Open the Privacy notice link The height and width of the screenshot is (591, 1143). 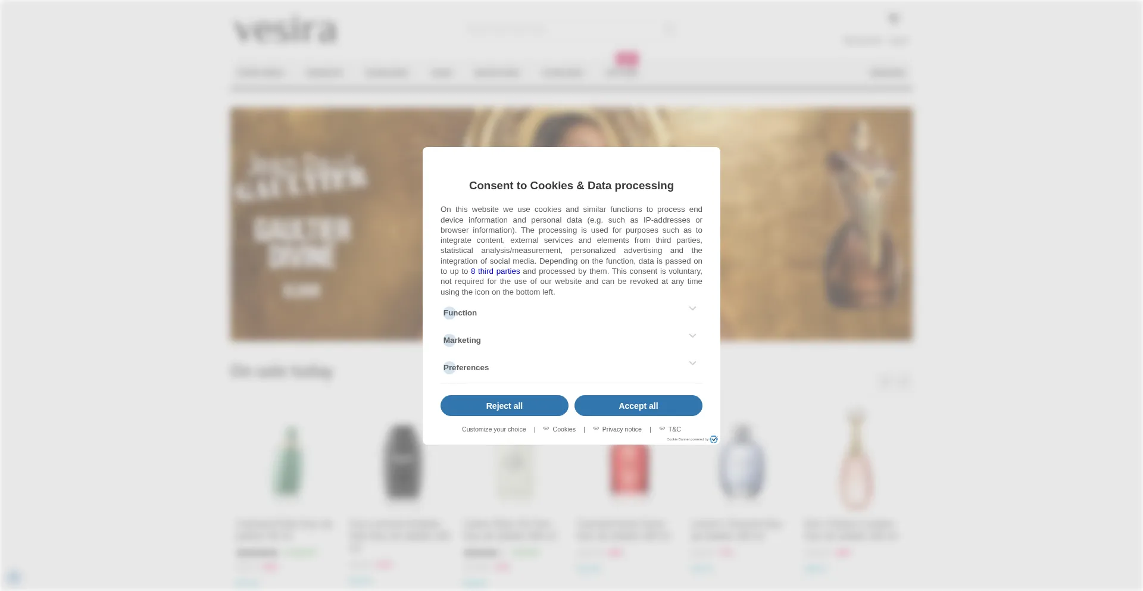(622, 429)
